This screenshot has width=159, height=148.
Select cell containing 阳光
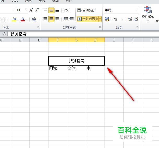(58, 68)
